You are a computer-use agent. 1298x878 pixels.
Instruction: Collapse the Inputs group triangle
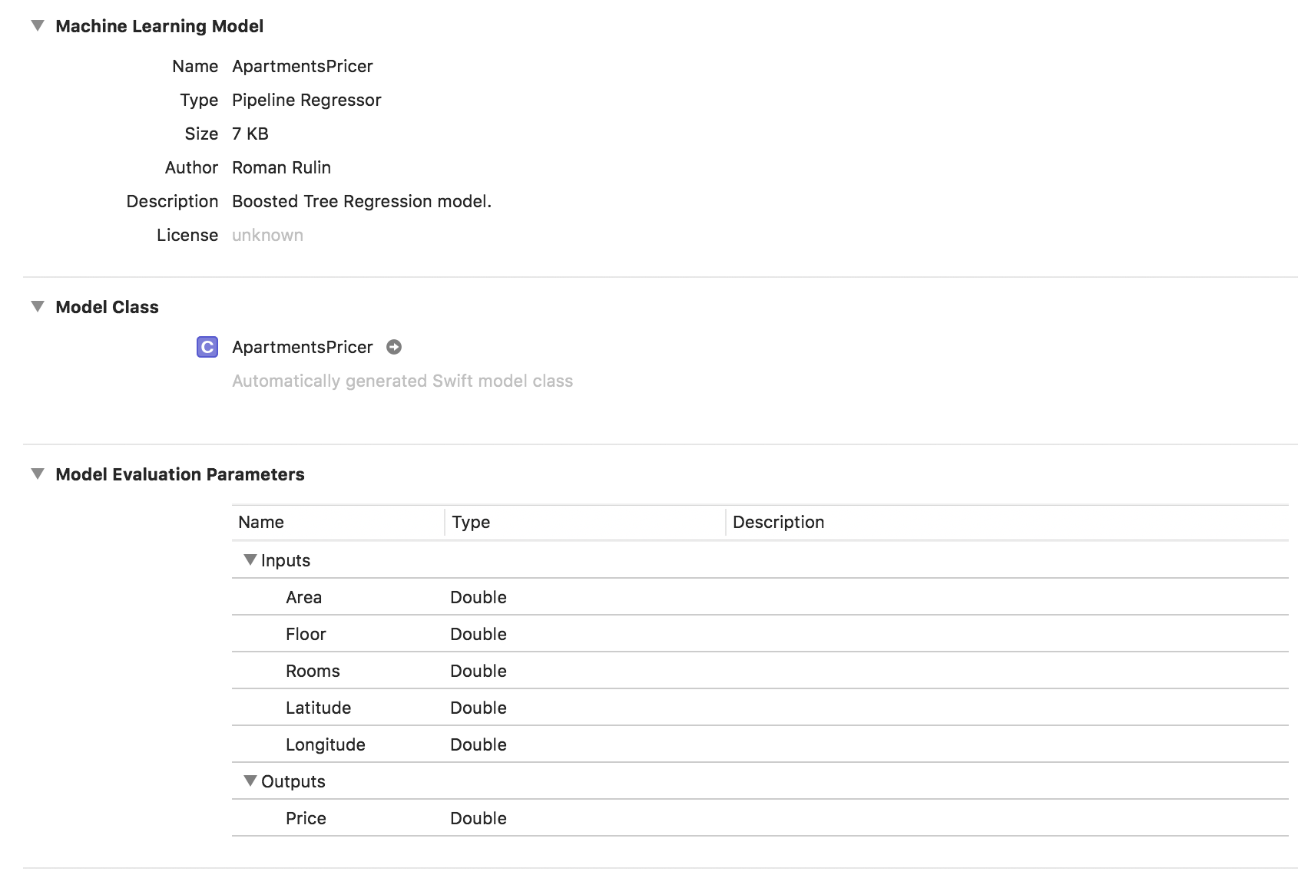[x=250, y=560]
